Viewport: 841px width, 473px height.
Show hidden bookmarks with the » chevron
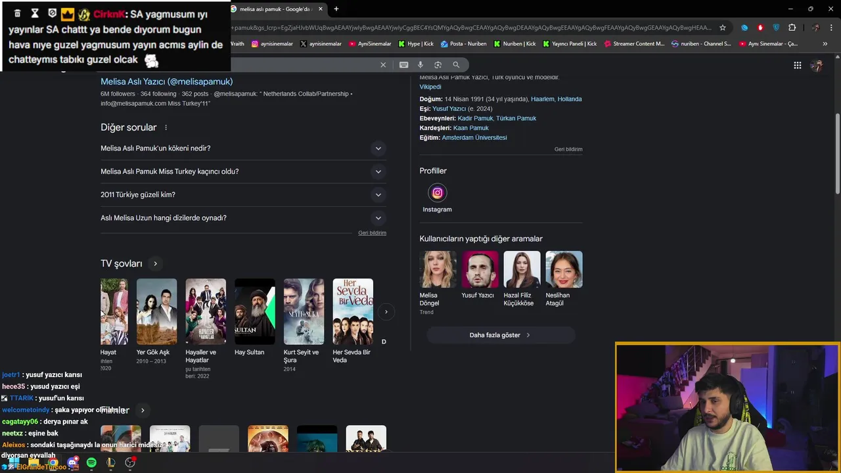click(825, 44)
